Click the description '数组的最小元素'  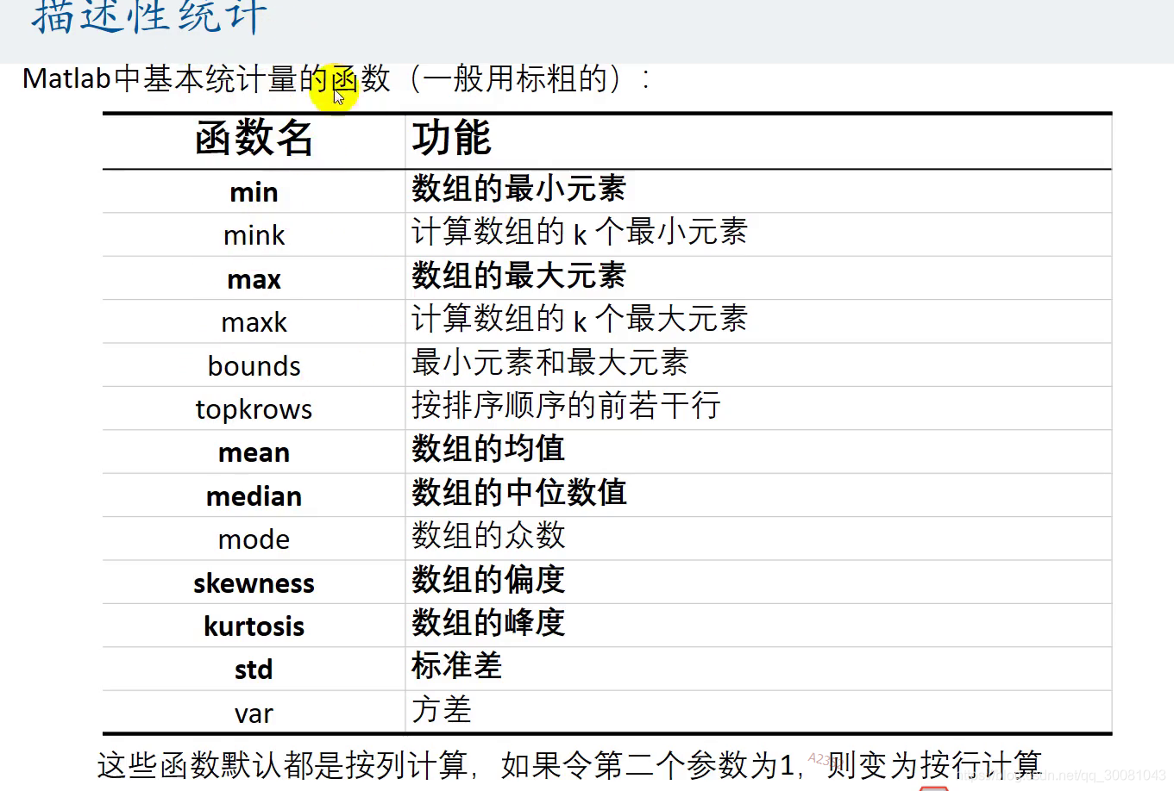(x=518, y=188)
